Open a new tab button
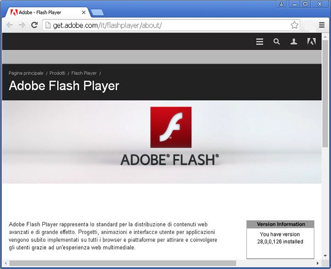 [97, 12]
